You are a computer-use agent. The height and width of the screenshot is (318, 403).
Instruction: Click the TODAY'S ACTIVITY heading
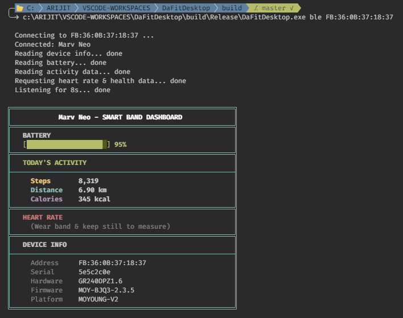55,163
